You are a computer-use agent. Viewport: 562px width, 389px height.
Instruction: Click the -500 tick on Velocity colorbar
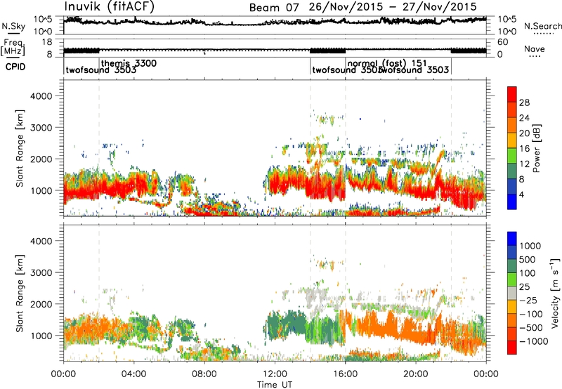[x=532, y=327]
